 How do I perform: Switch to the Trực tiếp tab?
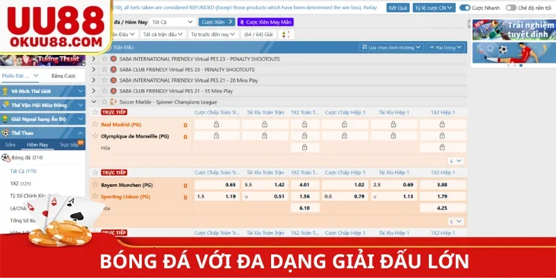click(69, 145)
